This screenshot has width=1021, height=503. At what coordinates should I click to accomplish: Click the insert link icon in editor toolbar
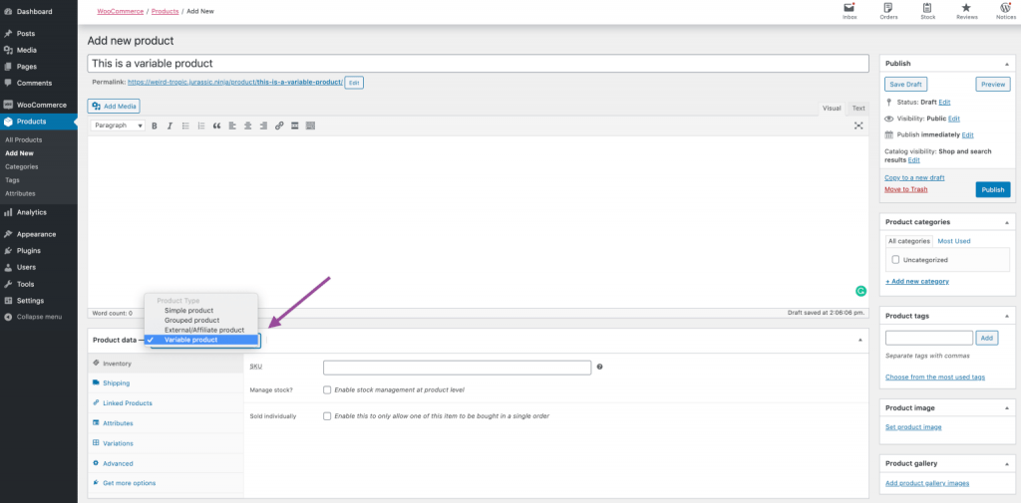[279, 126]
